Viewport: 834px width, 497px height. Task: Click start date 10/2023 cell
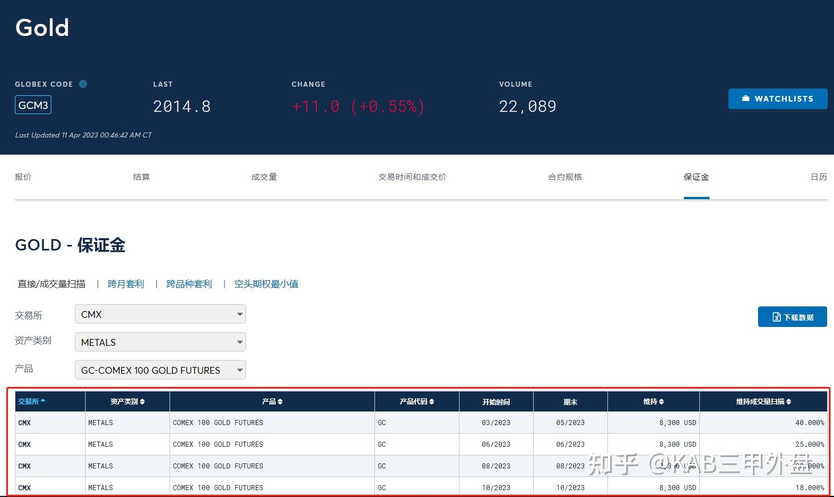click(x=496, y=488)
